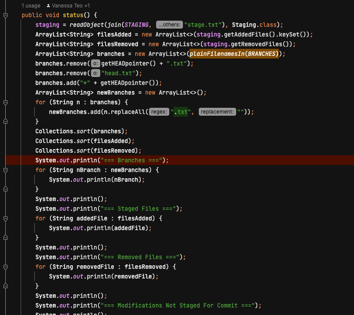Click the fold end marker after println(removedFile)

pos(5,286)
